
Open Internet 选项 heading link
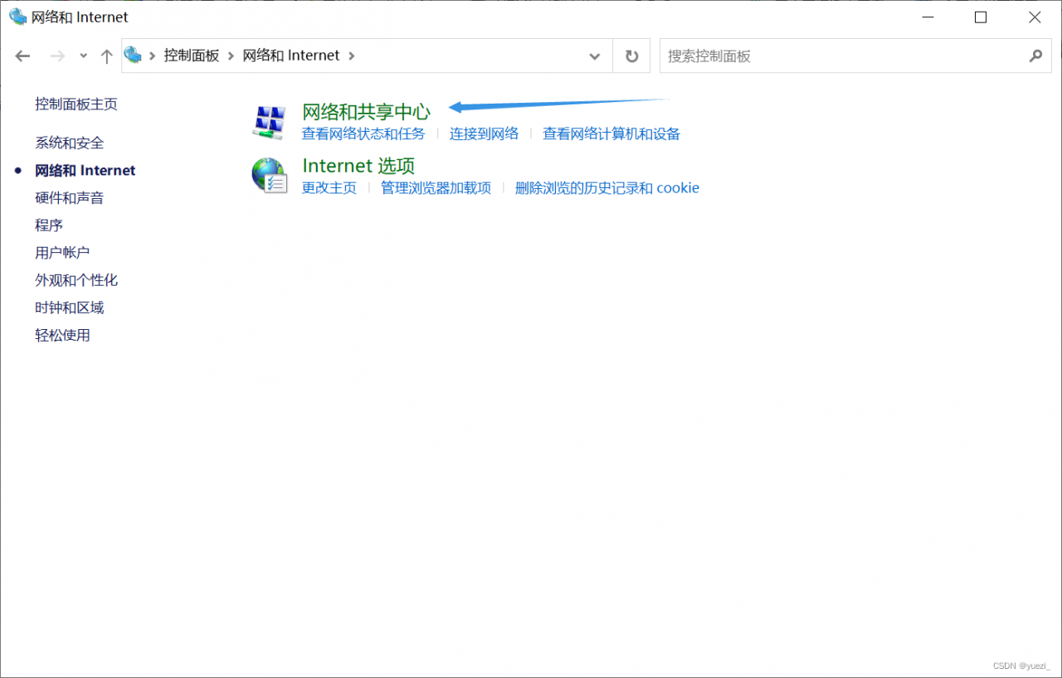358,165
